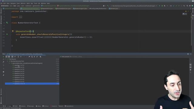Image resolution: width=194 pixels, height=109 pixels.
Task: Open Dependencies tool window
Action: (x=69, y=106)
